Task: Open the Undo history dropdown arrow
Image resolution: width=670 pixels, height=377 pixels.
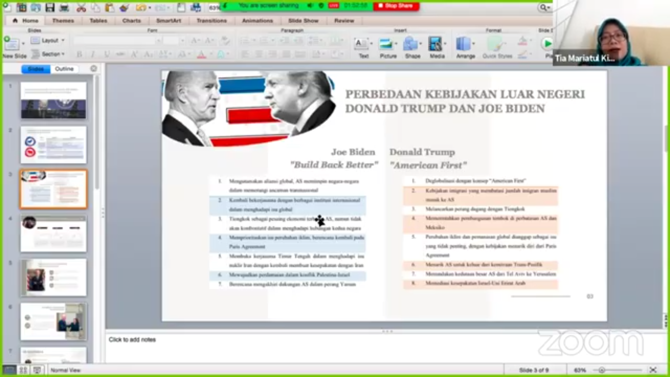Action: point(150,8)
